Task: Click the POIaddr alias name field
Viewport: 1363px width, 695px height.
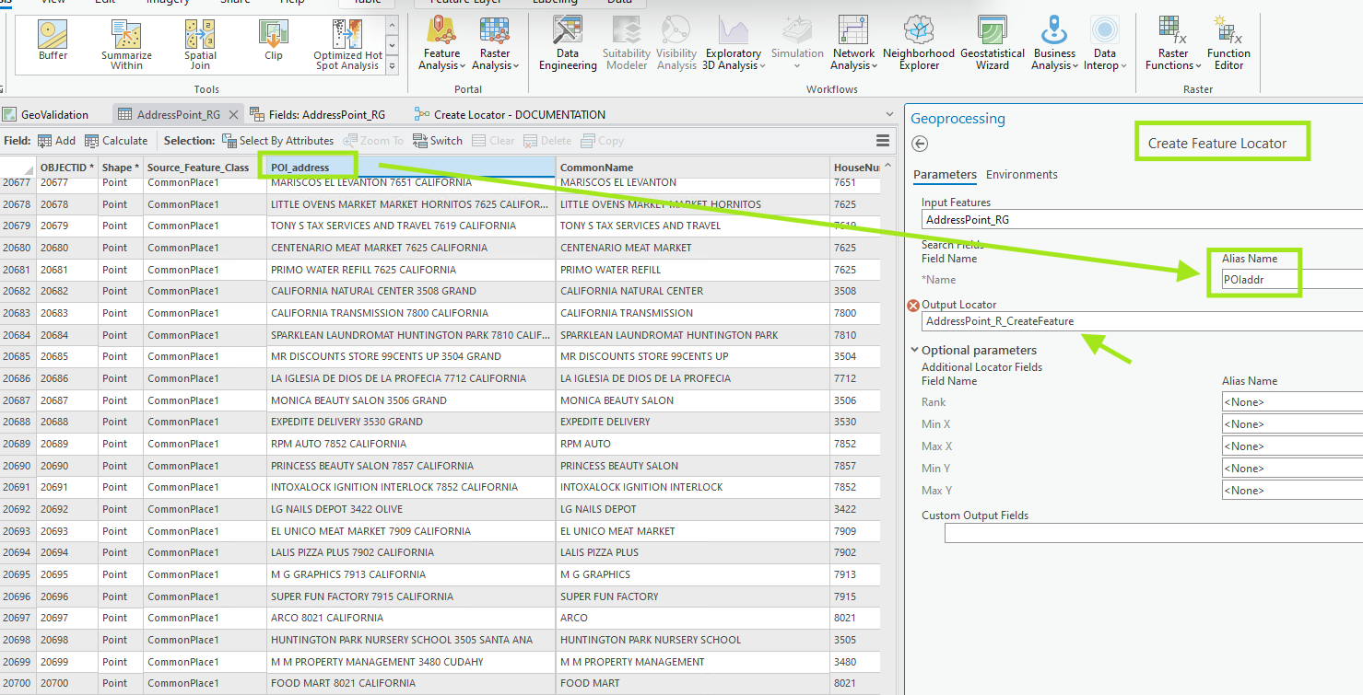Action: pos(1292,279)
